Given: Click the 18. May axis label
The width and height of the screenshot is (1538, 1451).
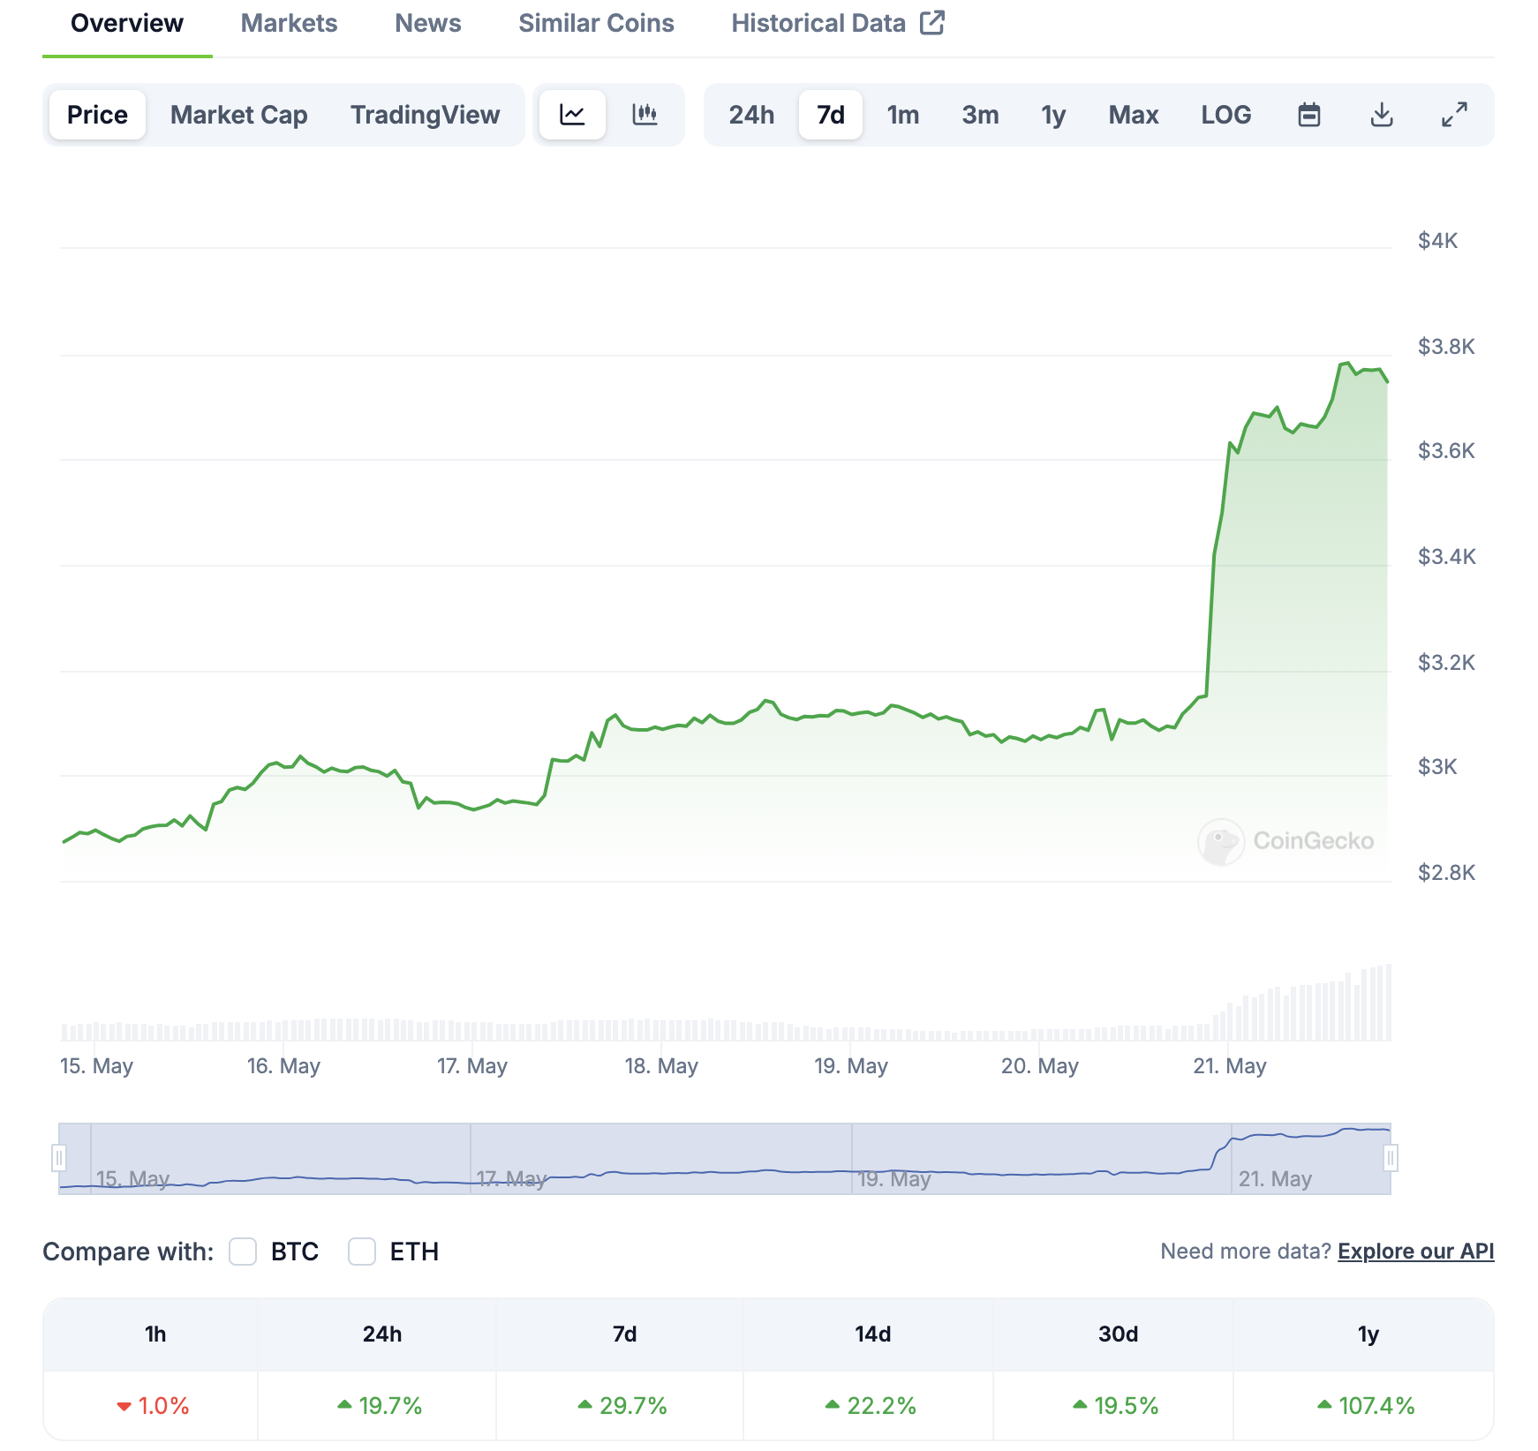Looking at the screenshot, I should (661, 1066).
